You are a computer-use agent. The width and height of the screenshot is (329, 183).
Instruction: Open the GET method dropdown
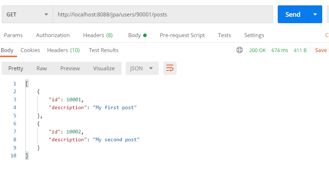click(x=27, y=14)
